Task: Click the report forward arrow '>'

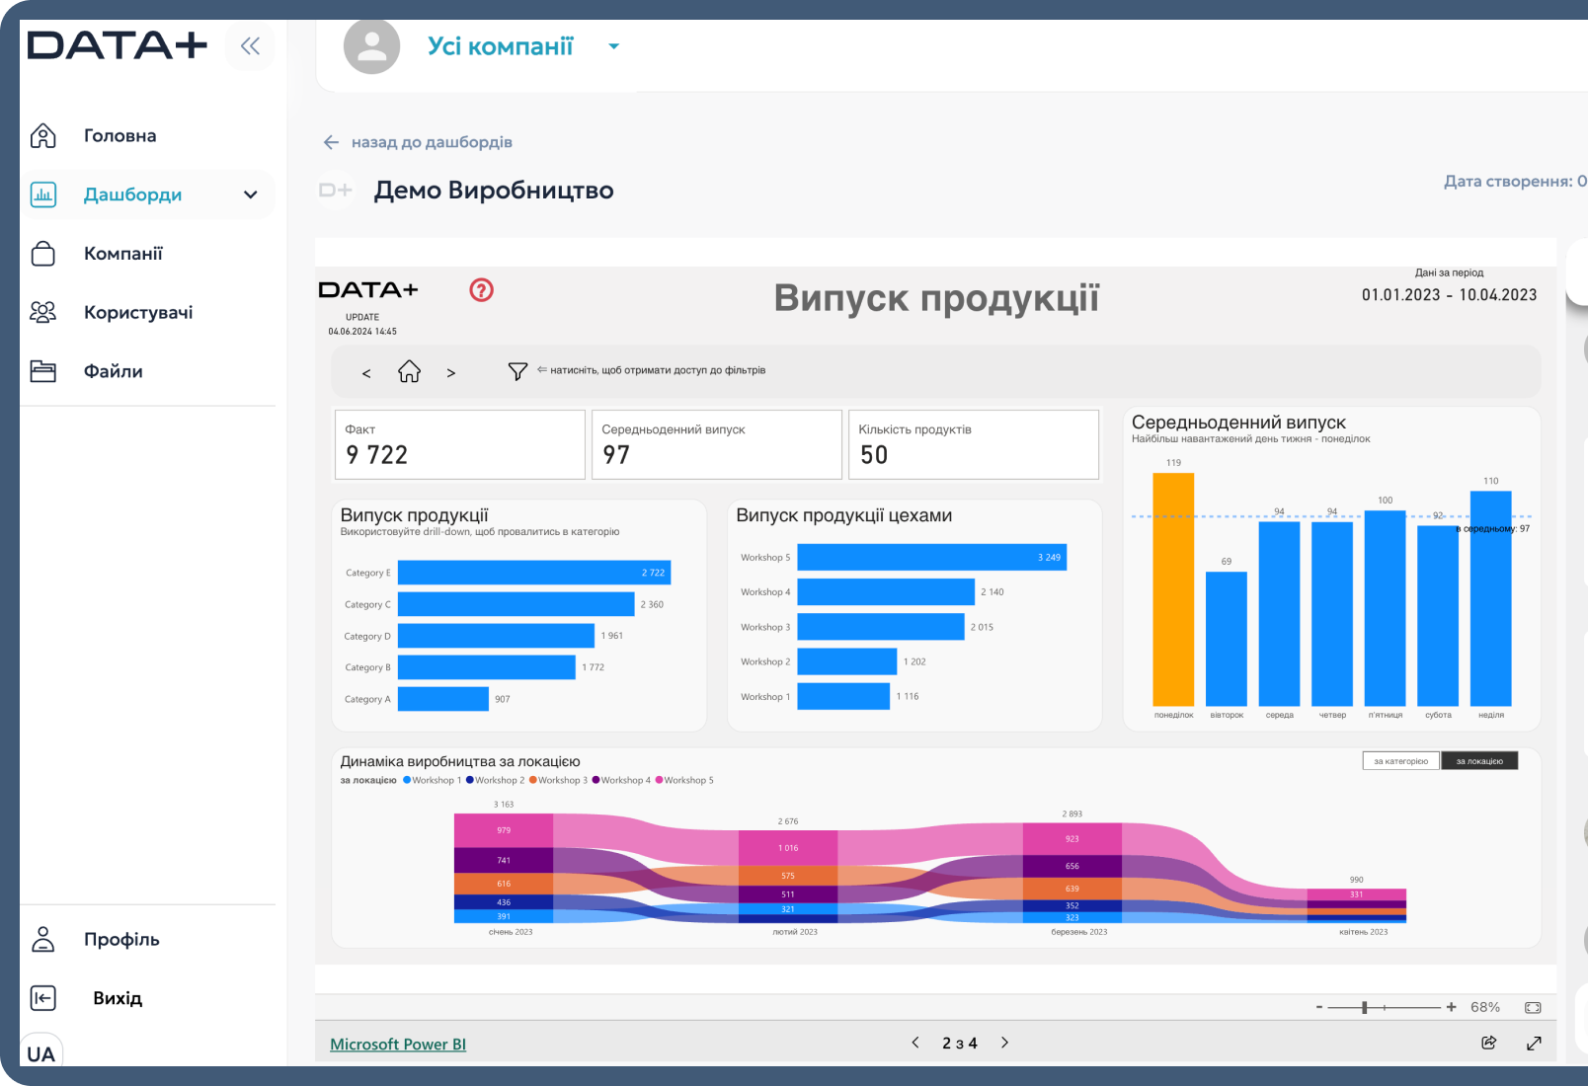Action: pyautogui.click(x=451, y=373)
